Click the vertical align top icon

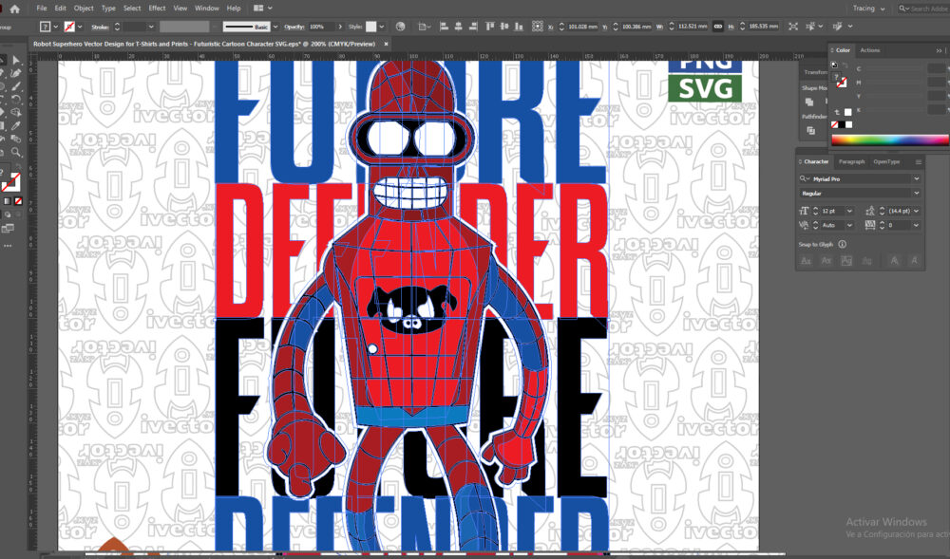[x=489, y=27]
